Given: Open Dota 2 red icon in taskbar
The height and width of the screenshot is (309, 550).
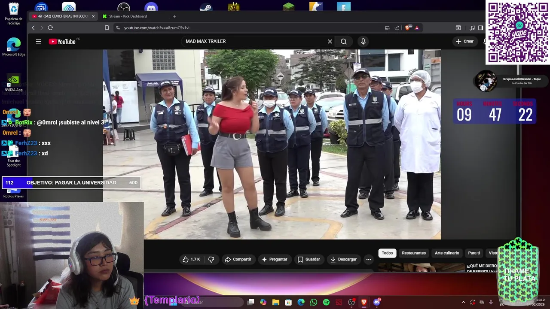Looking at the screenshot, I should (339, 302).
